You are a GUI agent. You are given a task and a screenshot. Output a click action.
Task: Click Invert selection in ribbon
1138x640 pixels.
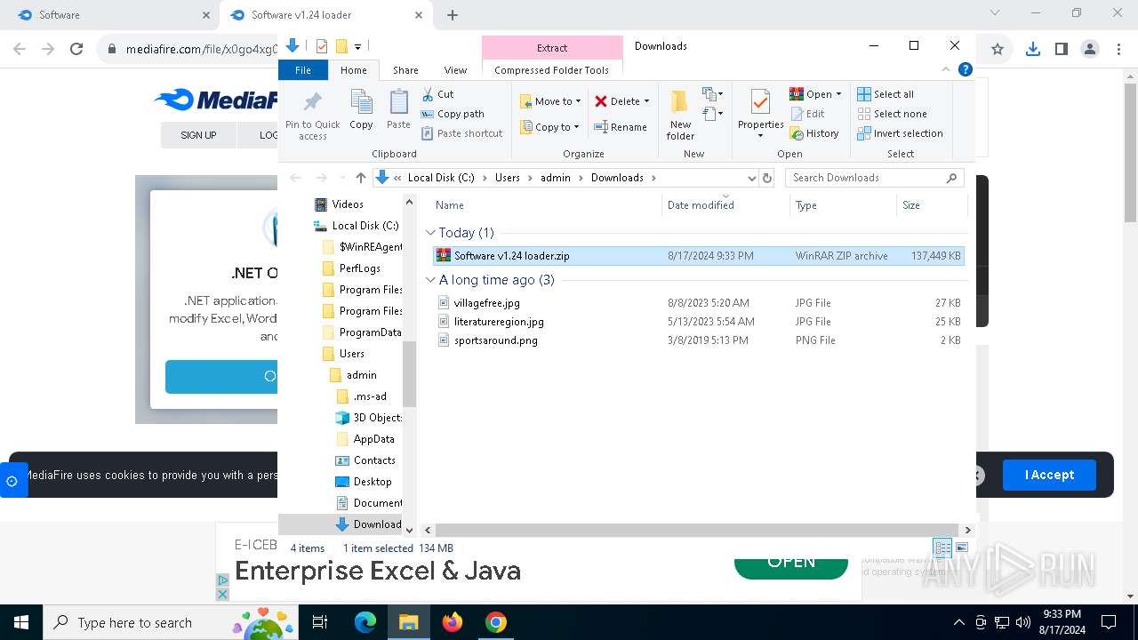coord(900,133)
